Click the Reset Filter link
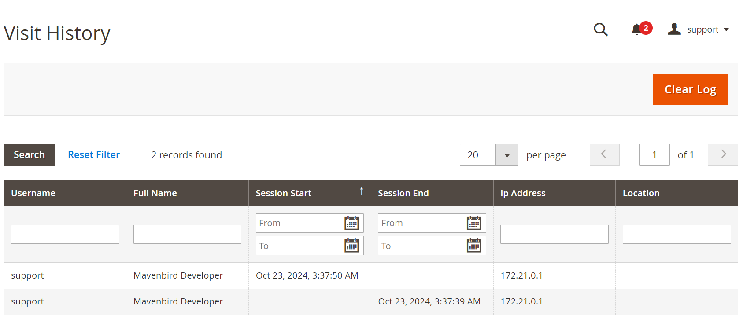Image resolution: width=743 pixels, height=319 pixels. (x=94, y=155)
